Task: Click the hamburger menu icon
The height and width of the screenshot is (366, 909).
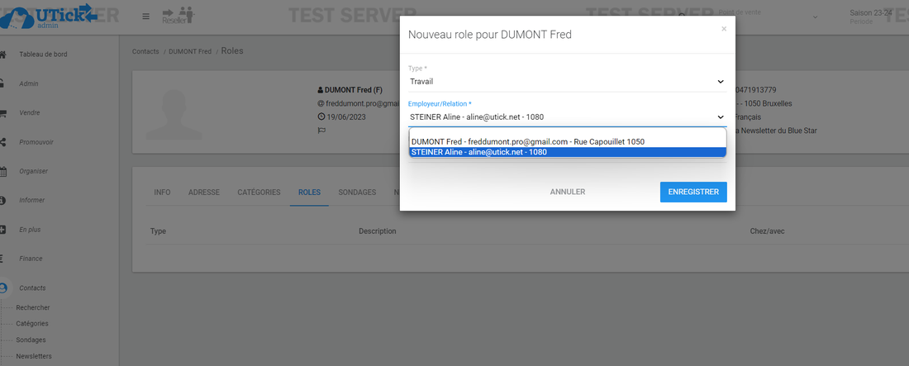Action: 146,17
